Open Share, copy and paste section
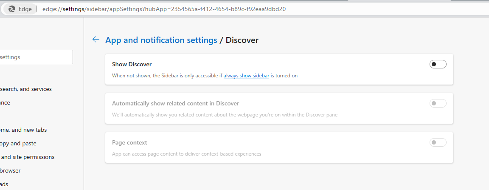The image size is (489, 190). (x=18, y=143)
